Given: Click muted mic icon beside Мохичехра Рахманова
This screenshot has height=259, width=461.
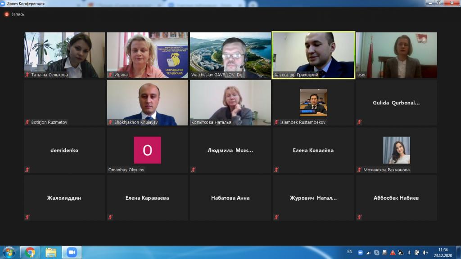Looking at the screenshot, I should coord(359,170).
